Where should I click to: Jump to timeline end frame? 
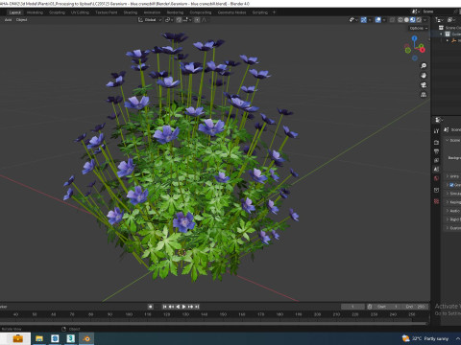197,307
